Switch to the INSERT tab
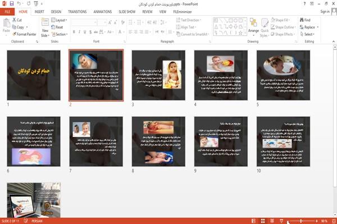The image size is (337, 224). point(39,12)
